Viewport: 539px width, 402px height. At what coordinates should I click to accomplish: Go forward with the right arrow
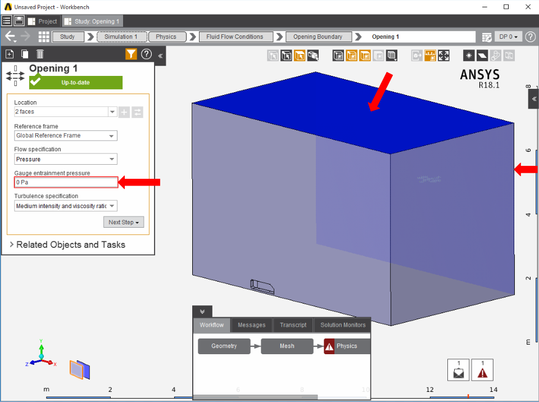26,36
